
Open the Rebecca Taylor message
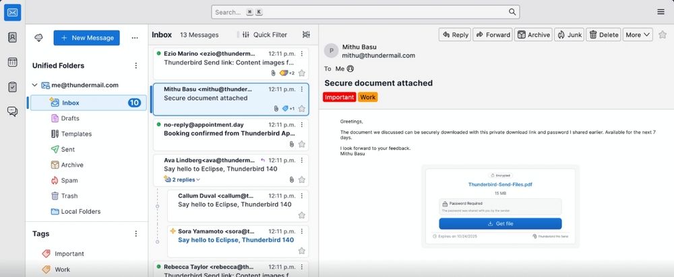coord(231,269)
